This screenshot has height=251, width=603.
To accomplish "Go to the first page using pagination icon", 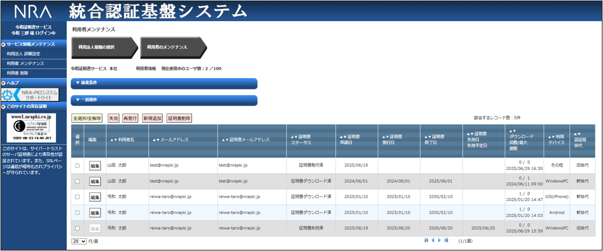I will click(427, 240).
